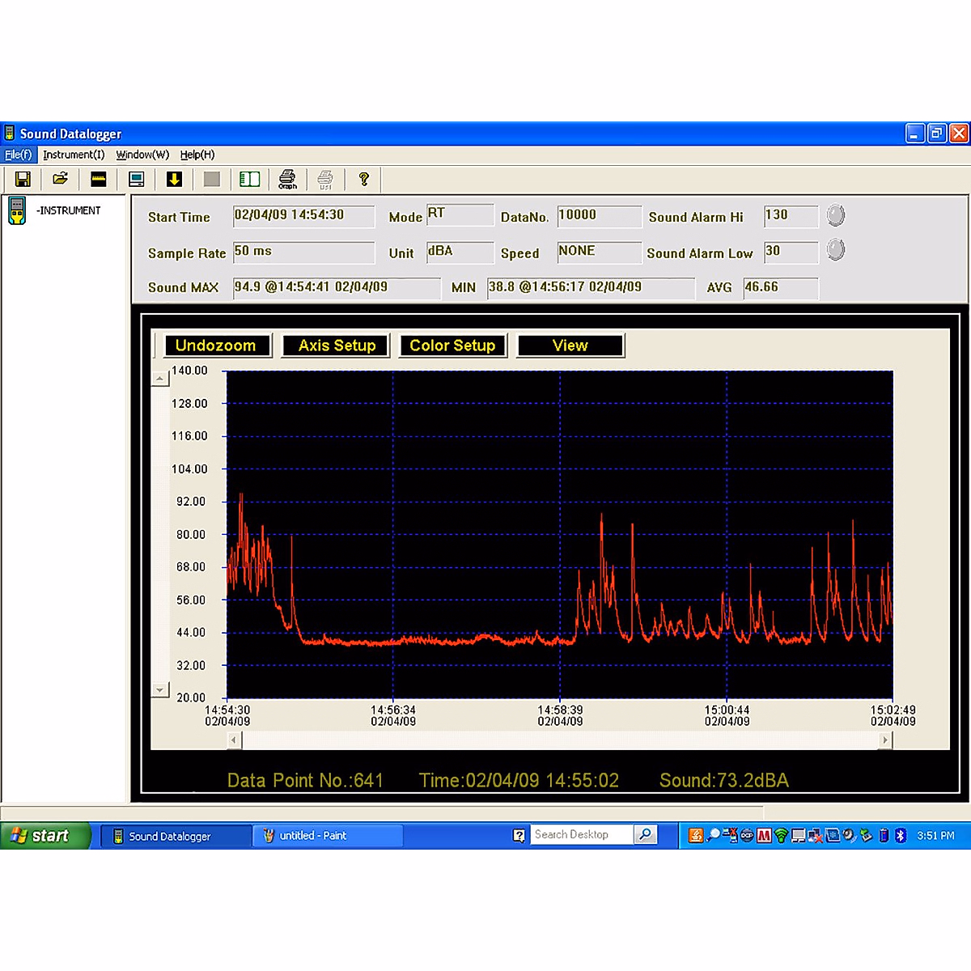Click the green open-book list icon
The width and height of the screenshot is (971, 971).
(x=249, y=180)
